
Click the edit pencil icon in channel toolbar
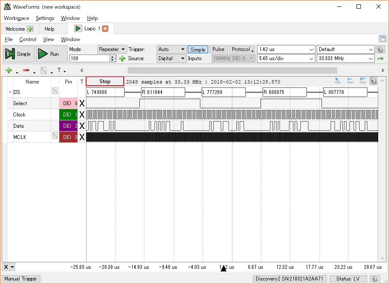44,70
